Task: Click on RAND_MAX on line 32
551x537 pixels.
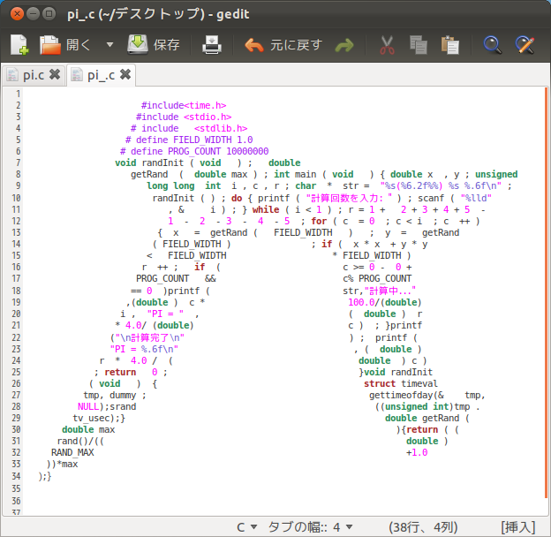Action: tap(72, 452)
